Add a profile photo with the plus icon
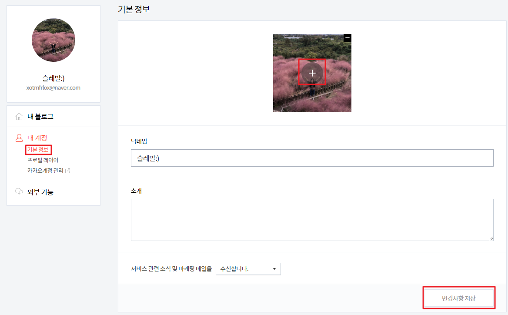 tap(312, 73)
